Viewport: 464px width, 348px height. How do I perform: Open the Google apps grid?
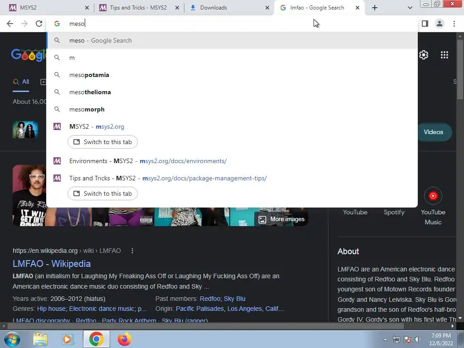coord(445,55)
